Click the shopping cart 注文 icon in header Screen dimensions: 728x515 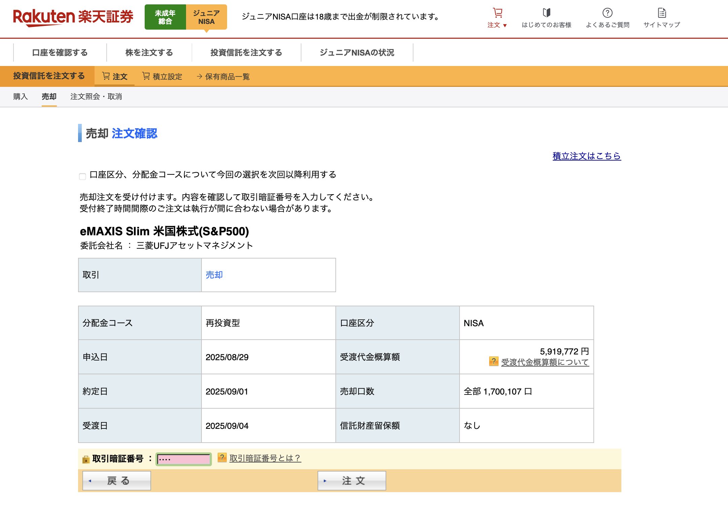tap(497, 13)
